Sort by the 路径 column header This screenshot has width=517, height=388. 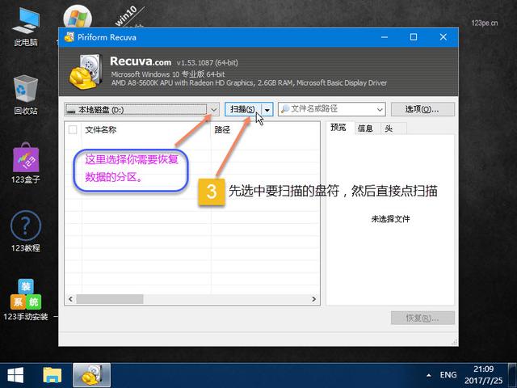265,129
